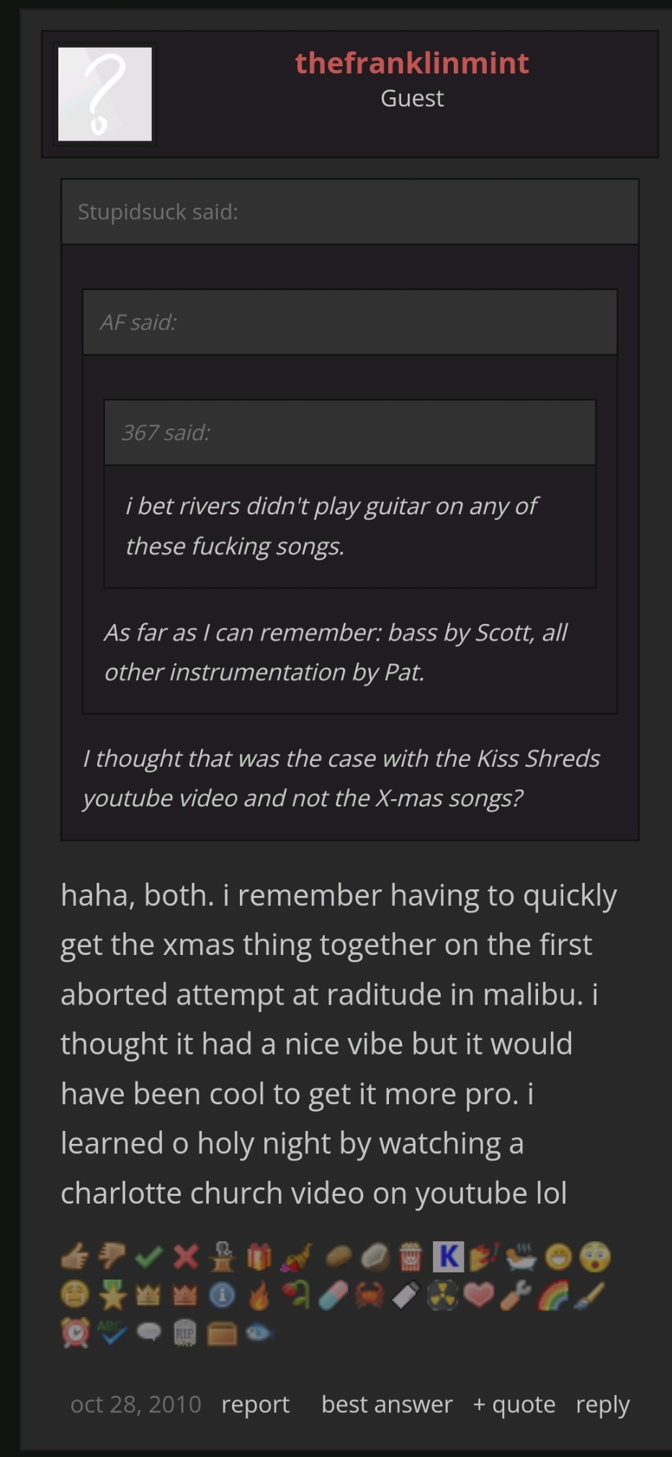Report this post
672x1457 pixels.
pyautogui.click(x=255, y=1404)
